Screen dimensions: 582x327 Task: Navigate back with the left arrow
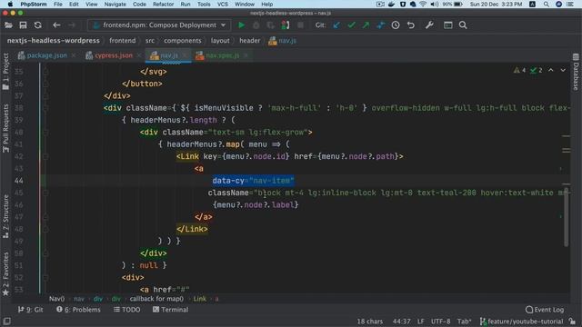(x=56, y=25)
